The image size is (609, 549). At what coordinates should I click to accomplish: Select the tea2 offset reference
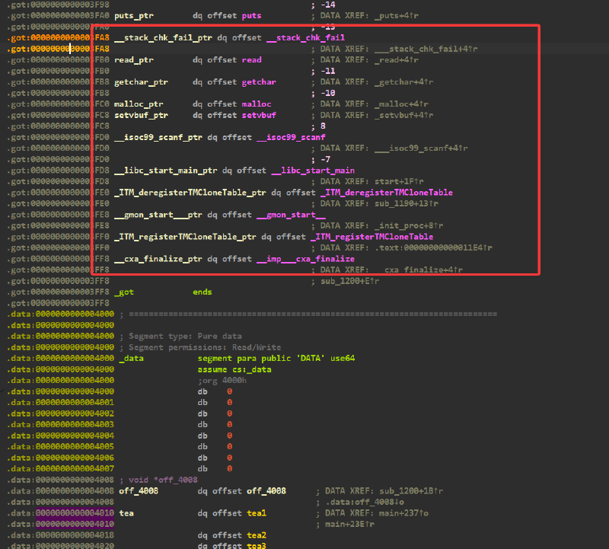[x=257, y=535]
